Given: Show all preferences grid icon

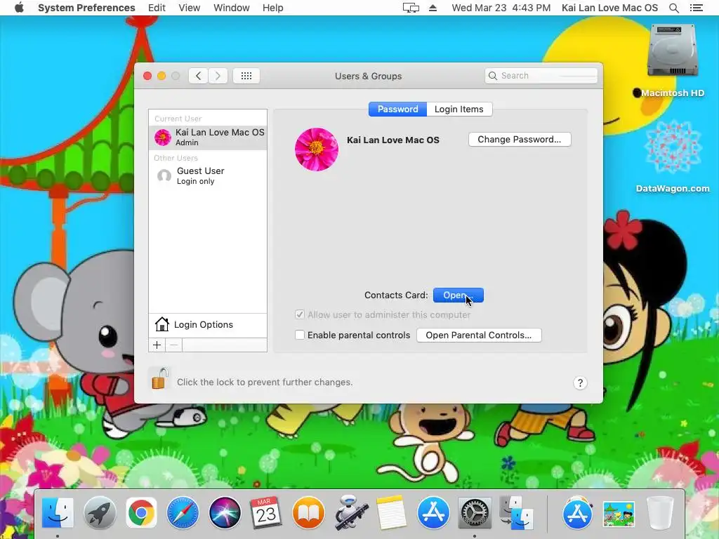Looking at the screenshot, I should (246, 76).
